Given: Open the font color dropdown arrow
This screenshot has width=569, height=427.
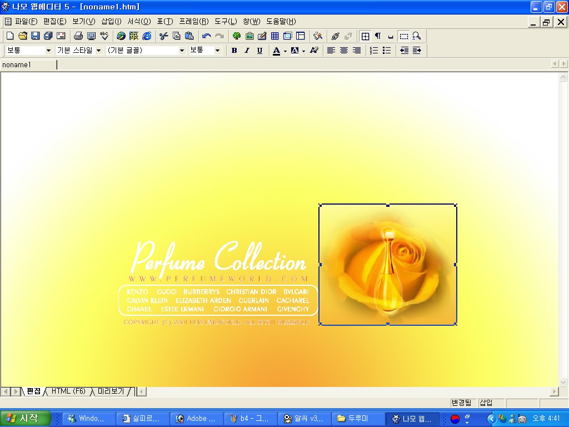Looking at the screenshot, I should point(285,51).
